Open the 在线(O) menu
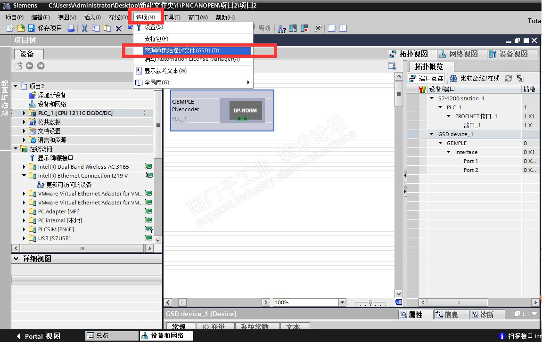The image size is (542, 342). tap(118, 17)
